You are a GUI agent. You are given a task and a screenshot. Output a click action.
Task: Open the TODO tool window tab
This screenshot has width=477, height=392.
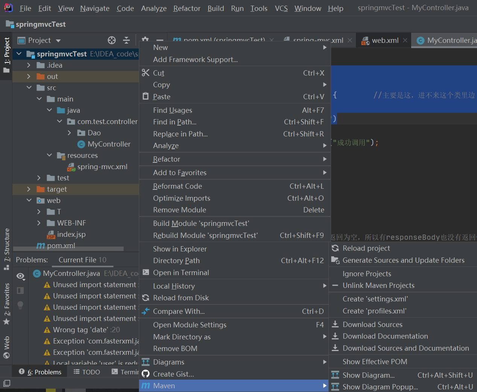point(87,372)
